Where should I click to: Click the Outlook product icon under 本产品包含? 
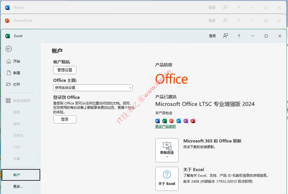point(179,121)
